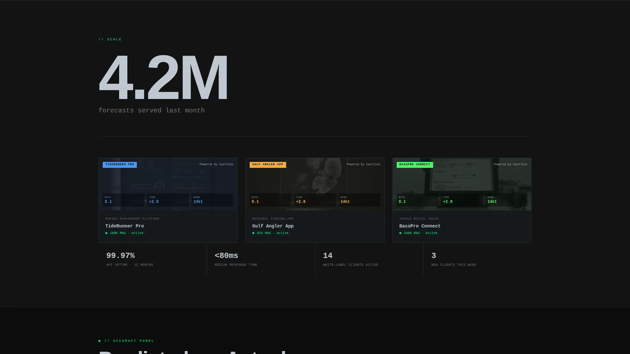This screenshot has width=630, height=354.
Task: Click the green BASSPRO CONNECT badge
Action: [415, 165]
